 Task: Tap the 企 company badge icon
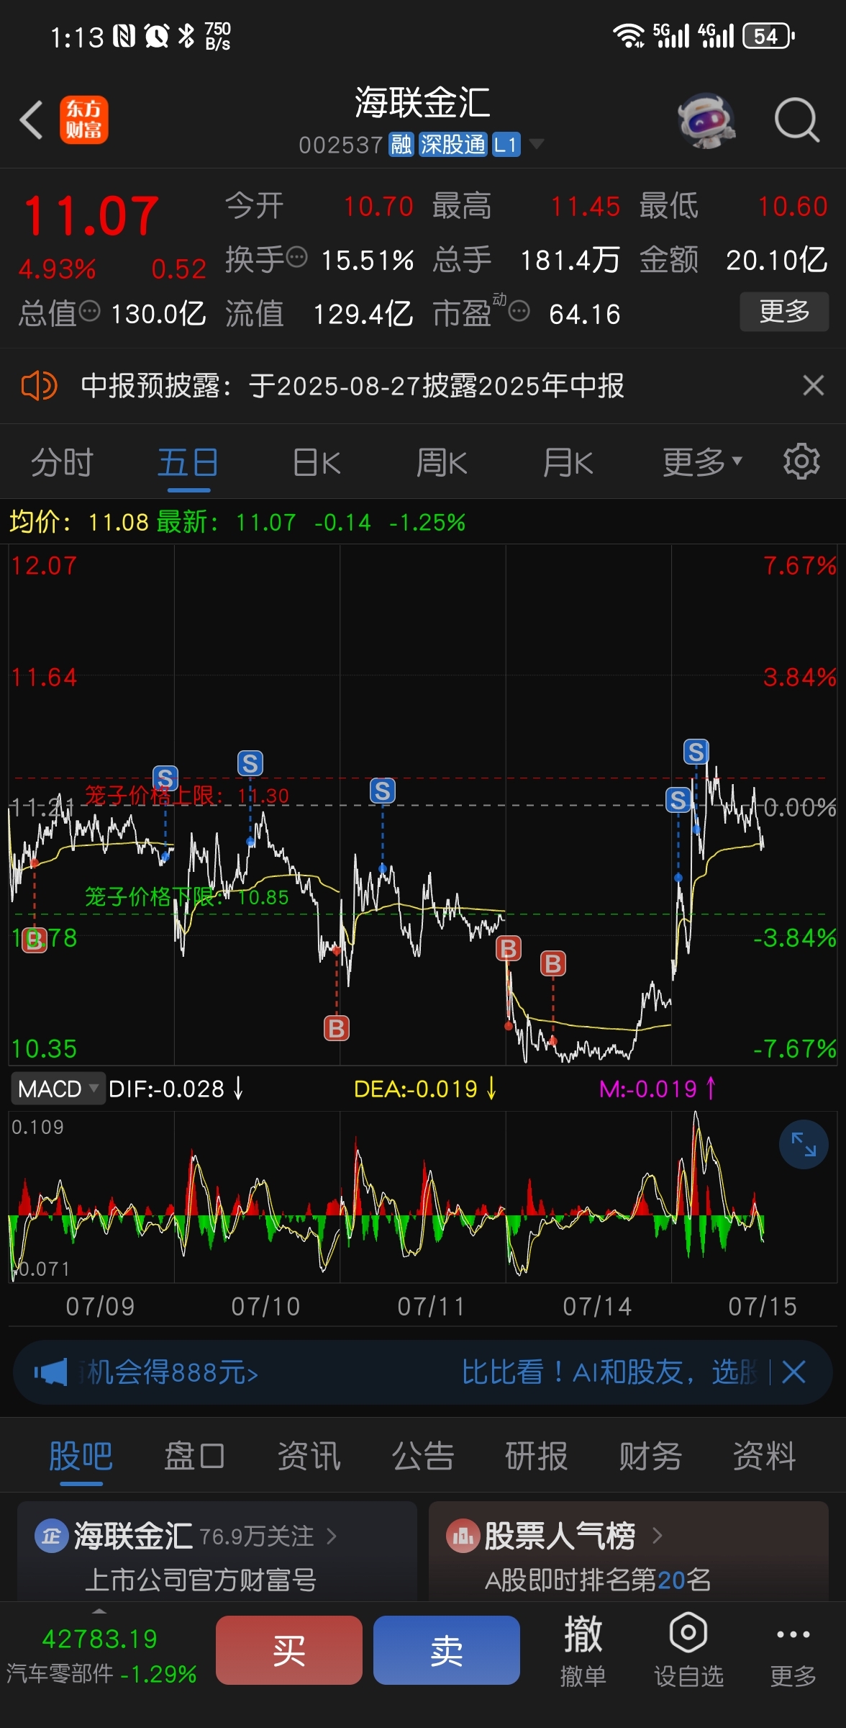coord(51,1536)
